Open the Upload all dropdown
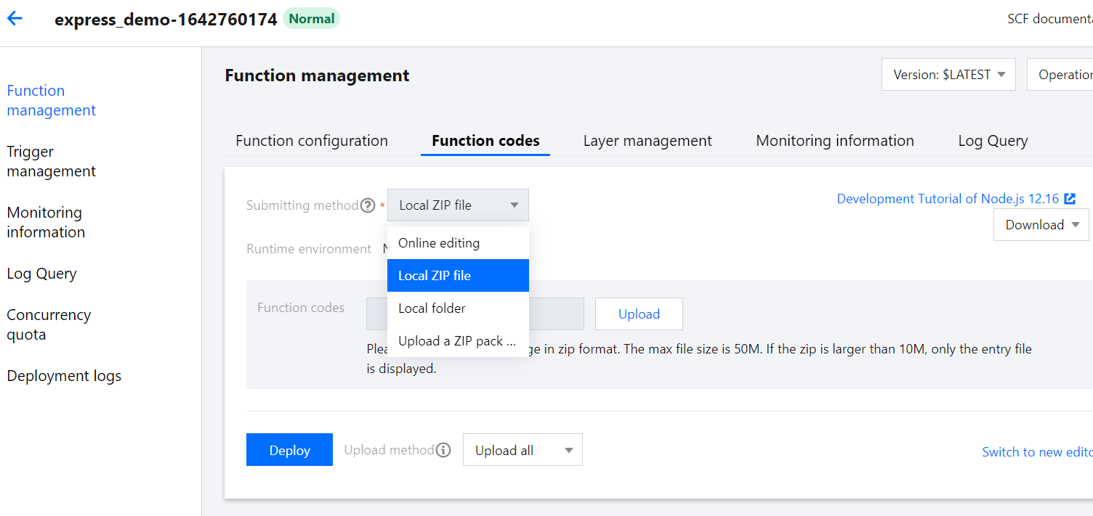This screenshot has width=1093, height=516. pyautogui.click(x=523, y=451)
